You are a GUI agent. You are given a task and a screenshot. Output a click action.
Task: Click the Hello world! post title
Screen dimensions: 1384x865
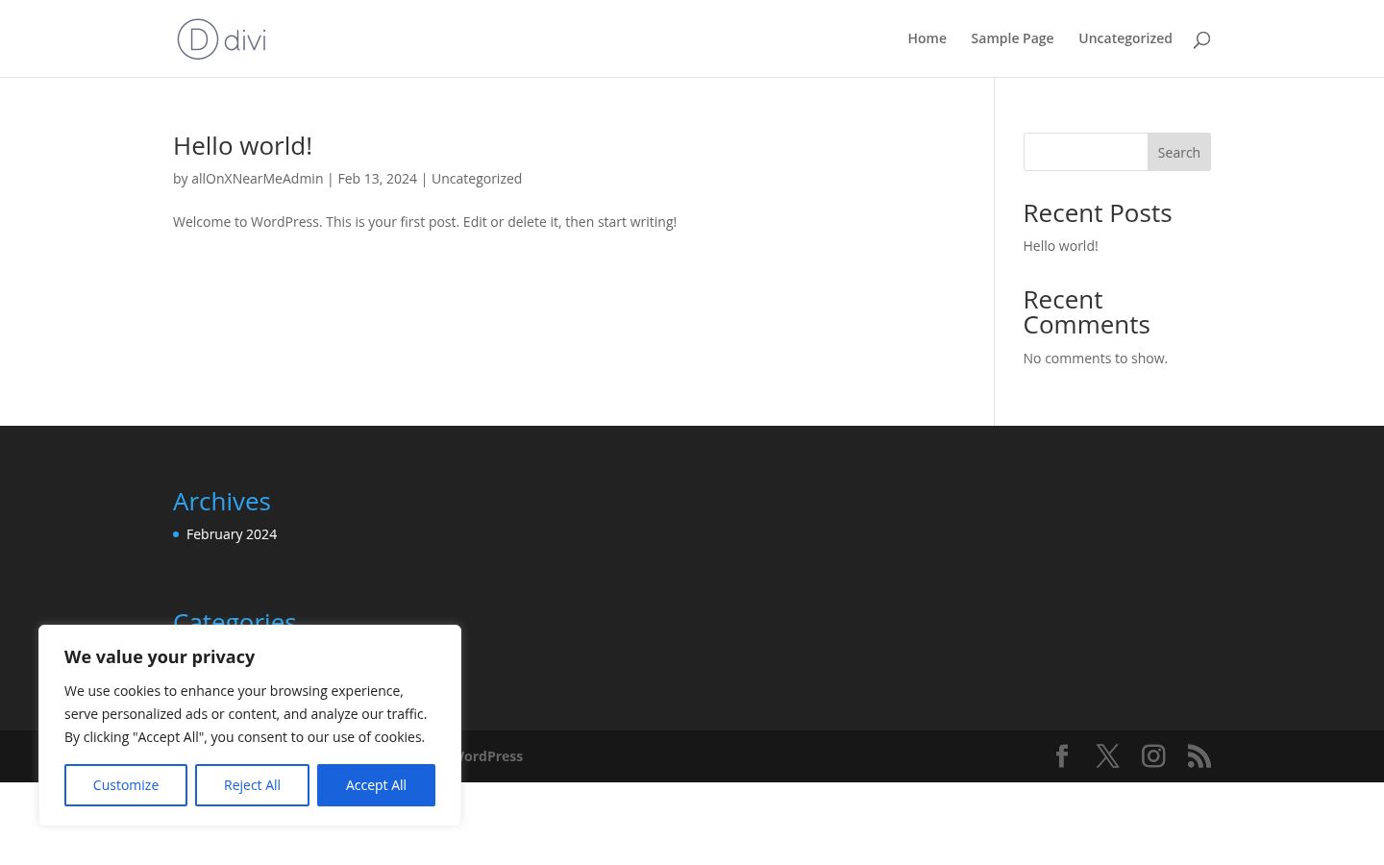point(242,146)
